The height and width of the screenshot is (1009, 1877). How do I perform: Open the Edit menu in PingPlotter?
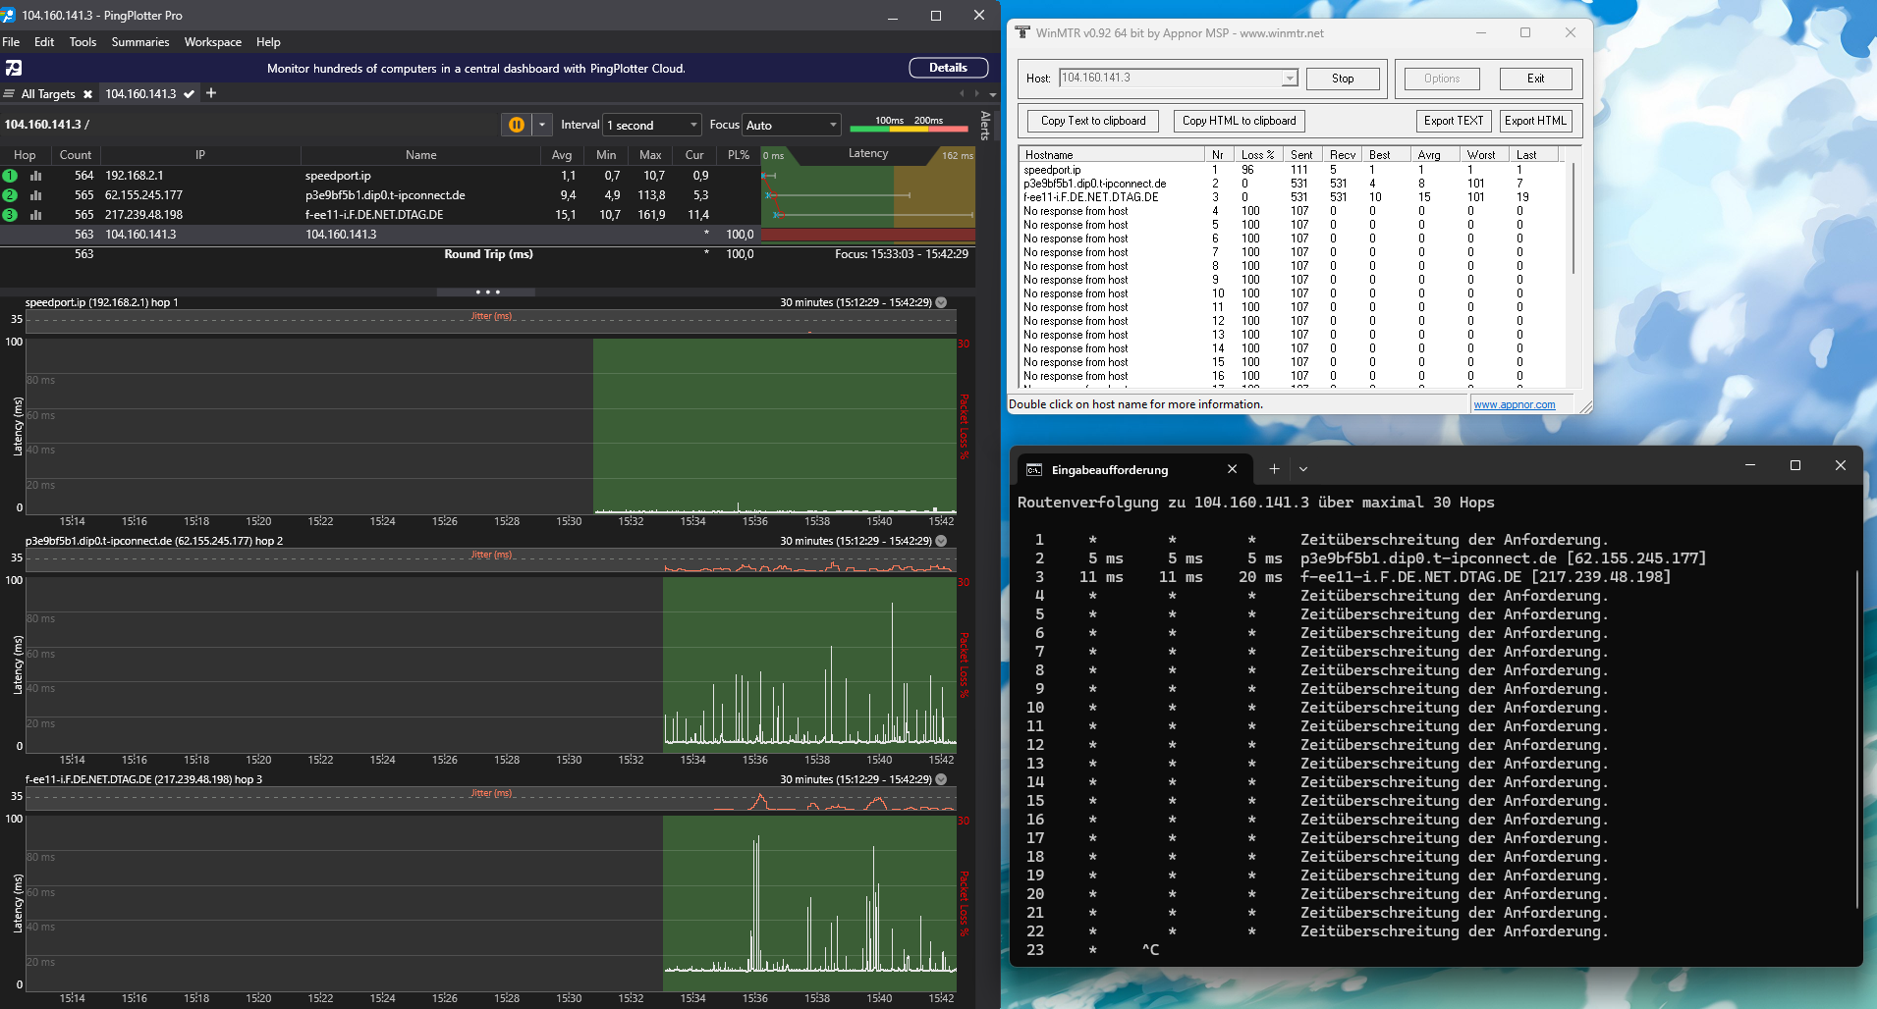pos(44,42)
